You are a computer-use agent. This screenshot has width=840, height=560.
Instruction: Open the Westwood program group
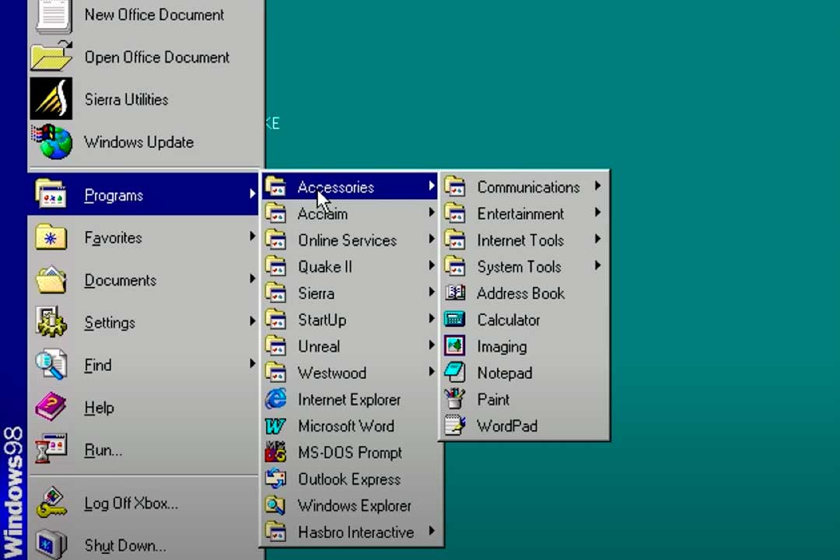(x=350, y=373)
